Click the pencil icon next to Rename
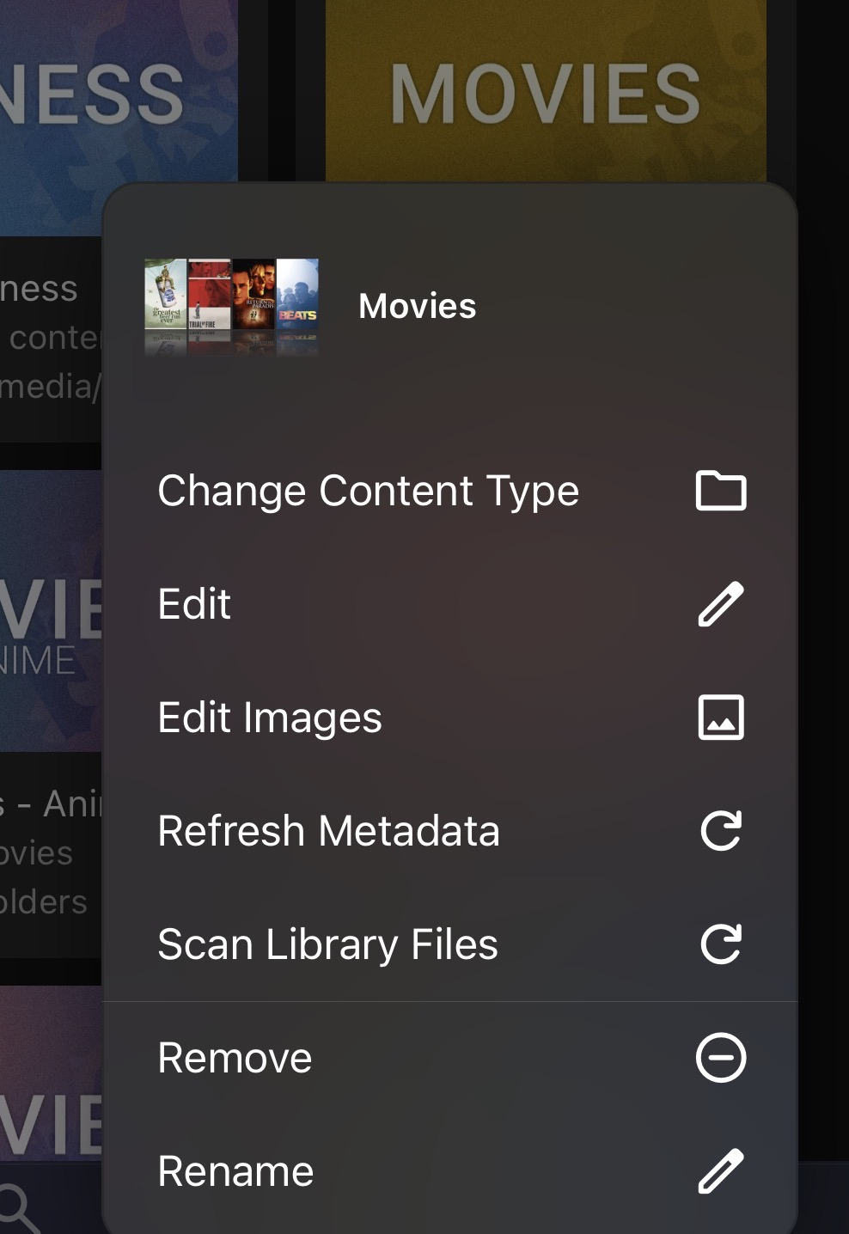Screen dimensions: 849x1234 720,1171
